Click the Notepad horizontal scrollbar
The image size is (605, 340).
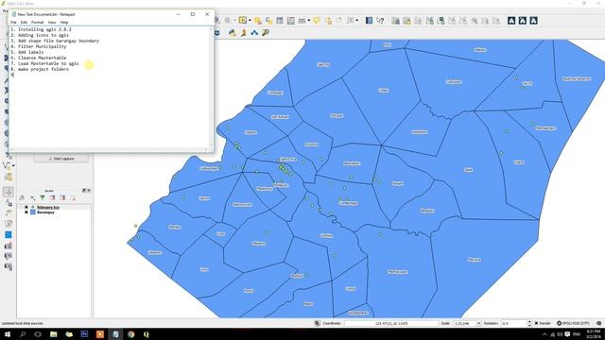point(110,149)
